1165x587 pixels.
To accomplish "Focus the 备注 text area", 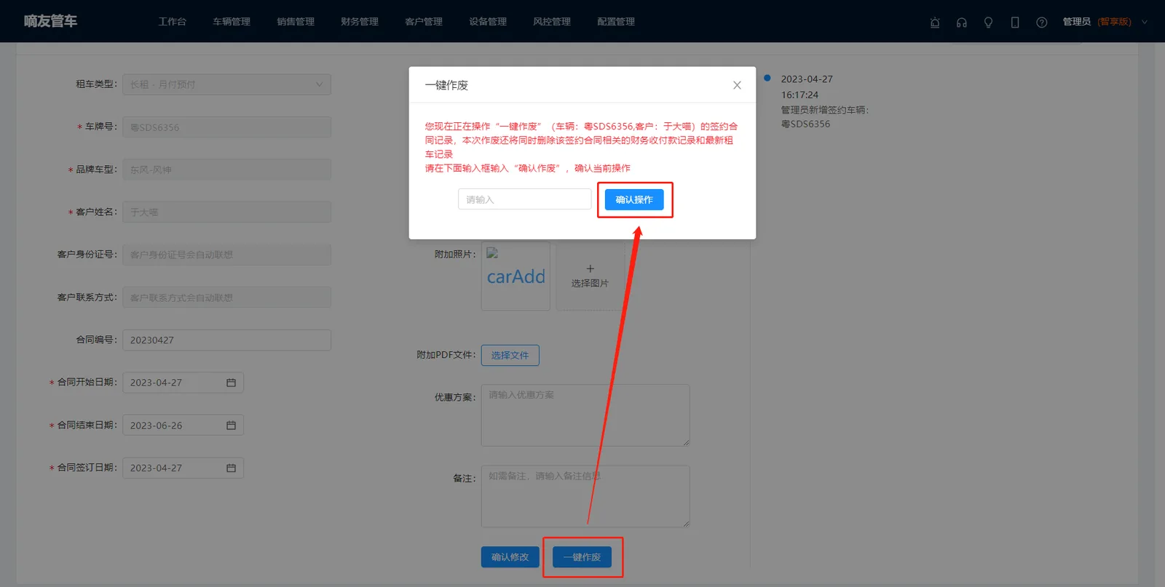I will [585, 496].
